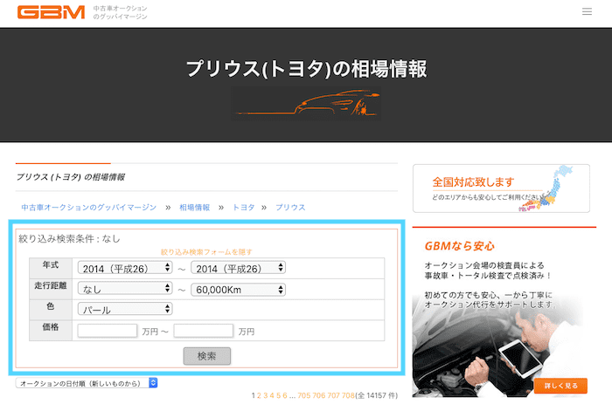Screen dimensions: 612x404
Task: Click the minimum price input field
Action: [108, 331]
